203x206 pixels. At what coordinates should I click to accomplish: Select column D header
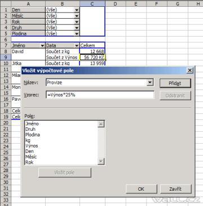(116, 3)
